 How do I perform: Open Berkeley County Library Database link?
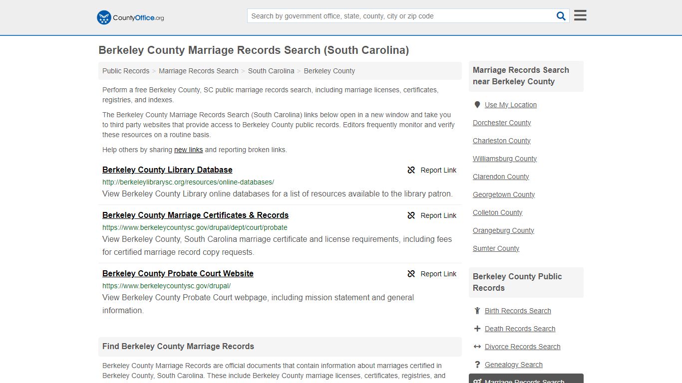click(167, 170)
